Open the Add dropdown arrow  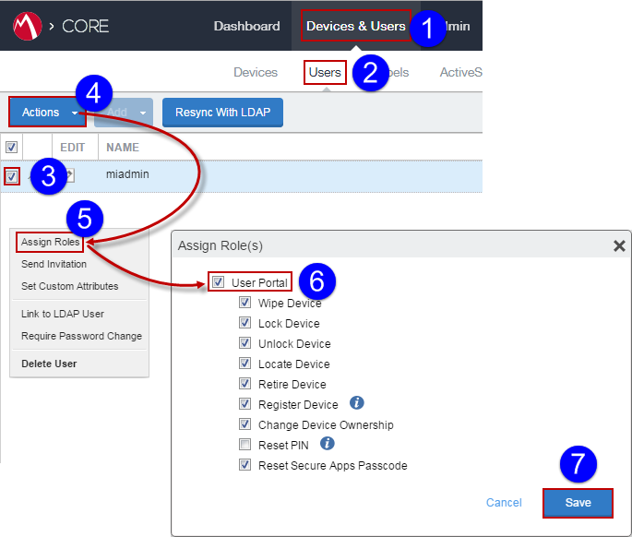coord(143,113)
